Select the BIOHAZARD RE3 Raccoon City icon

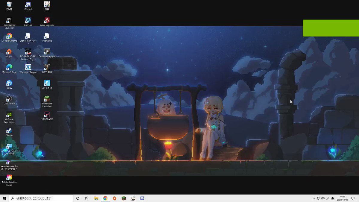point(28,54)
